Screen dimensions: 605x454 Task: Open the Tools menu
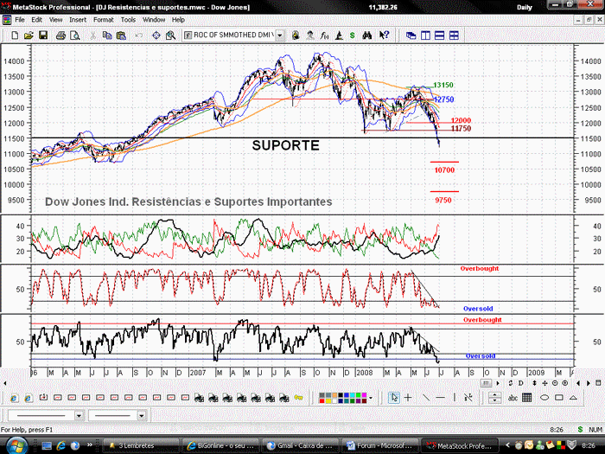pyautogui.click(x=128, y=20)
